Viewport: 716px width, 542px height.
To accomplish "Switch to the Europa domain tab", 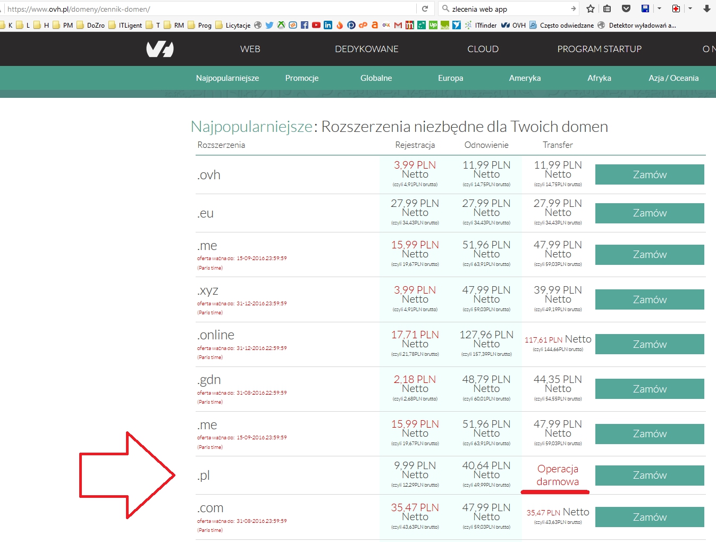I will pos(450,78).
